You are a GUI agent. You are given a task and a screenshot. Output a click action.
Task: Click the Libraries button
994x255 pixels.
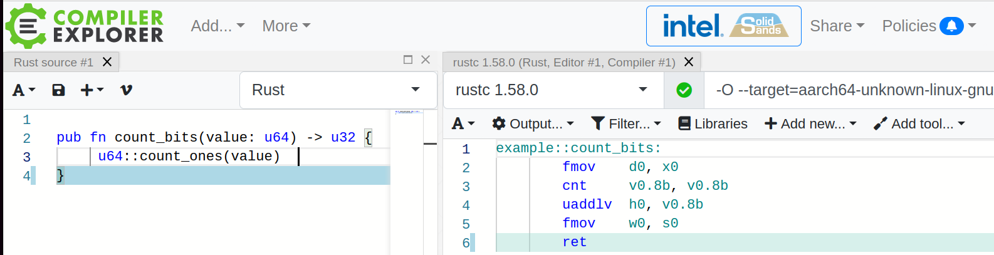click(713, 124)
